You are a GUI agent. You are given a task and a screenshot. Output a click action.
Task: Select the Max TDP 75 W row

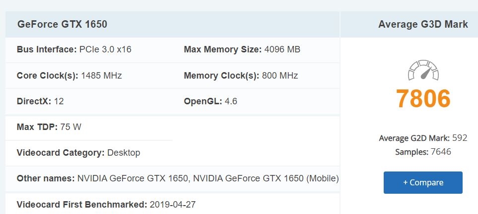[49, 127]
